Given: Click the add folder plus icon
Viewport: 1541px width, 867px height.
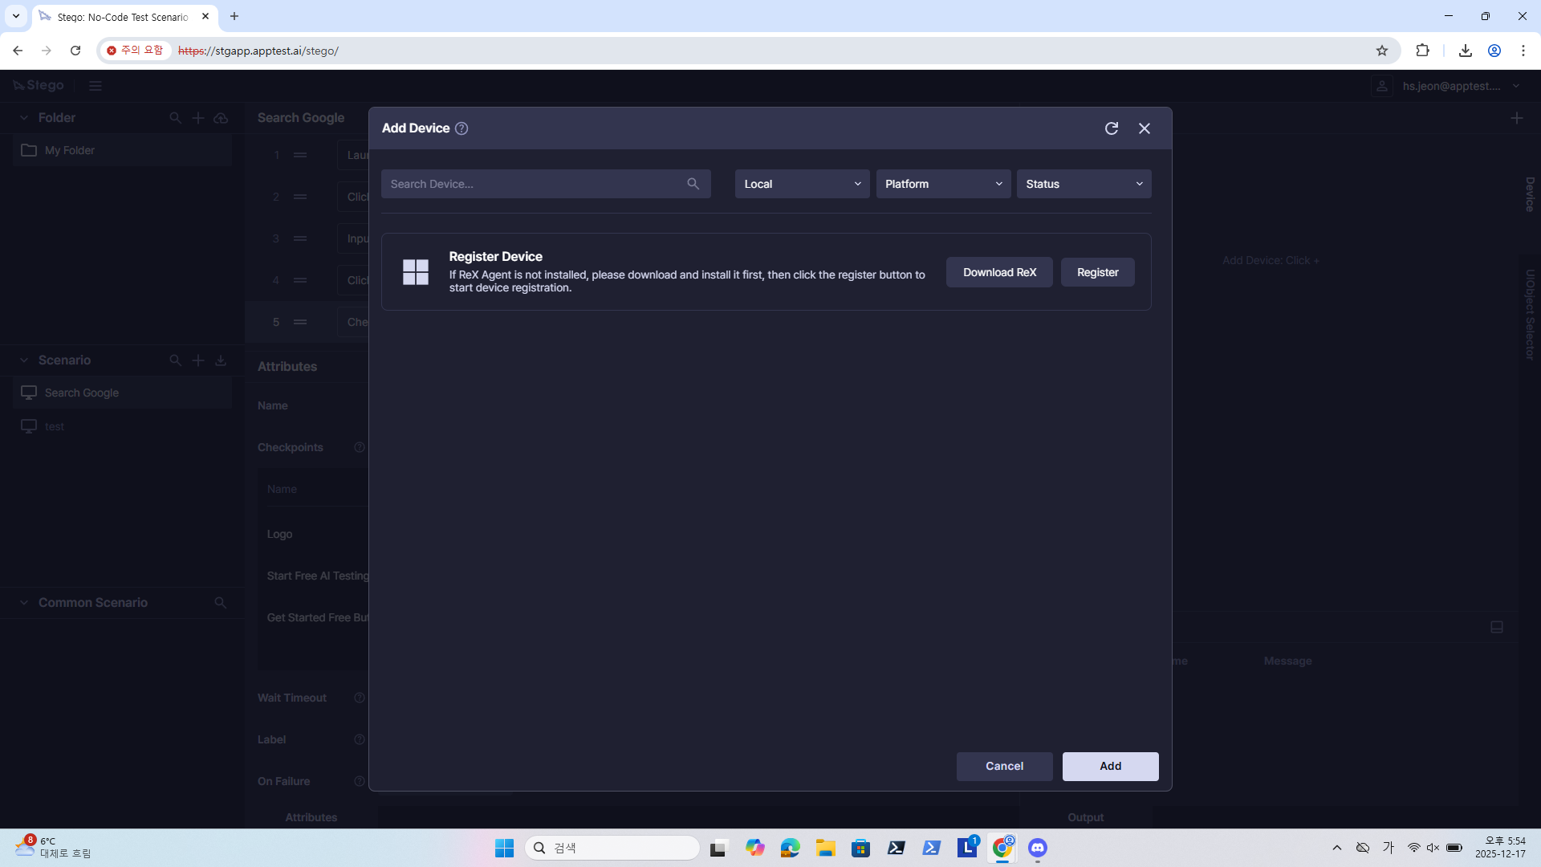Looking at the screenshot, I should coord(198,118).
